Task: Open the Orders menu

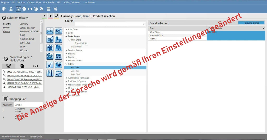Action: pos(31,2)
